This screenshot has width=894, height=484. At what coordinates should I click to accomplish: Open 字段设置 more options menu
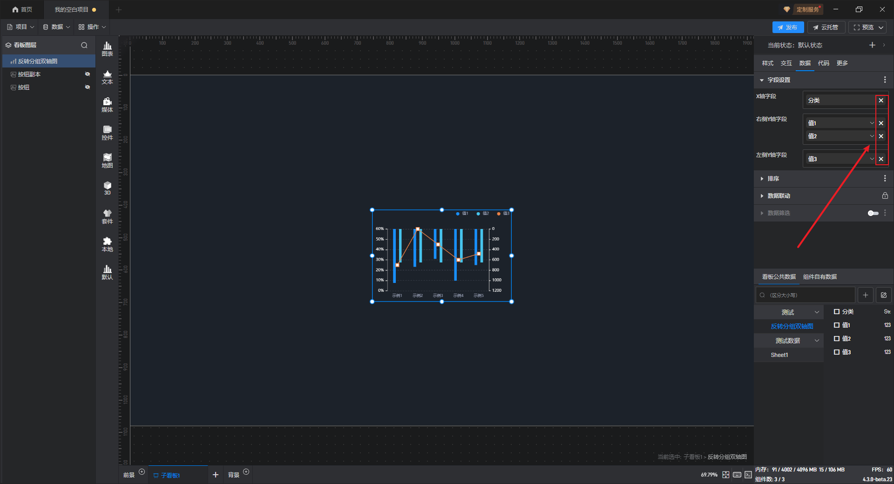tap(885, 80)
